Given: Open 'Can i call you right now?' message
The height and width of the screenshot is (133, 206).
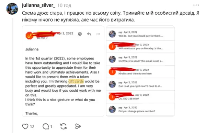Looking at the screenshot, I should click(140, 84).
